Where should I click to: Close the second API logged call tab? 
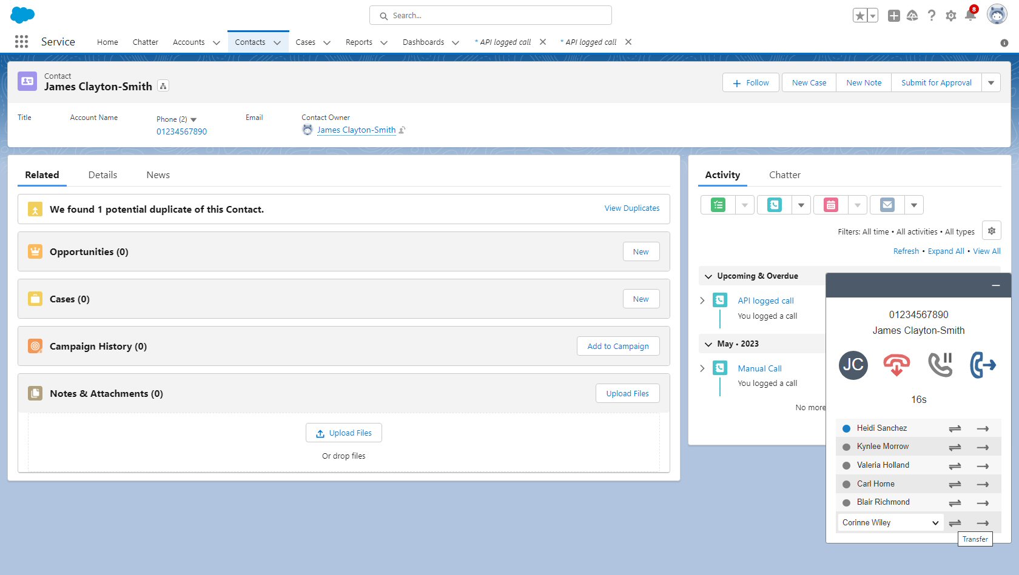(628, 42)
